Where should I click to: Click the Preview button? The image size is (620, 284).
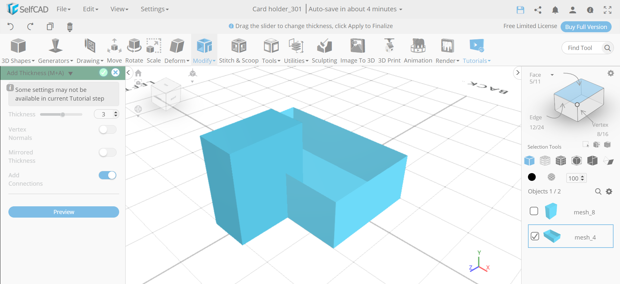click(x=64, y=212)
